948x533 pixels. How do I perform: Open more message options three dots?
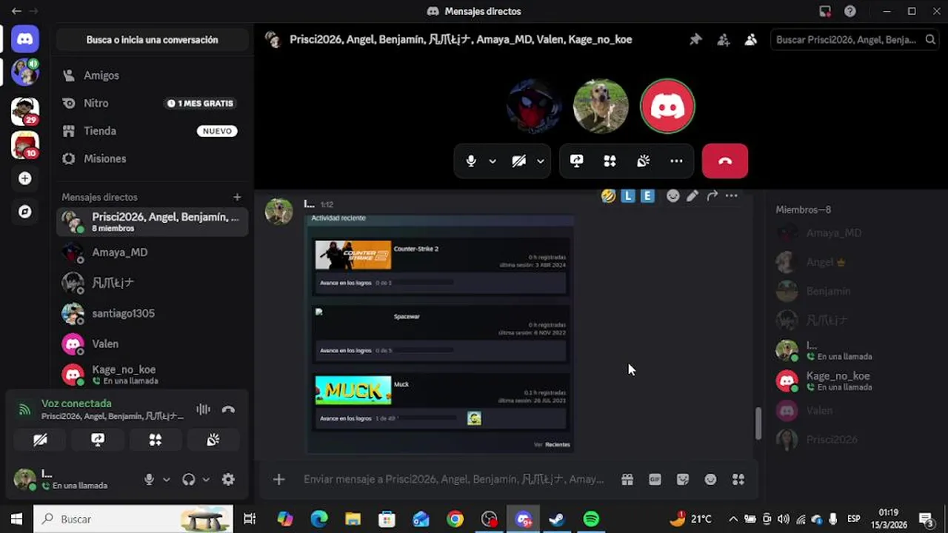(x=732, y=196)
